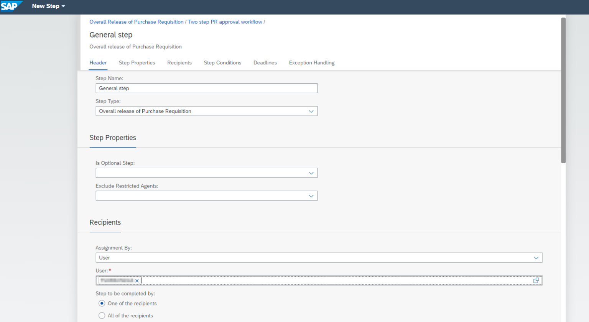Screen dimensions: 589x322
Task: Go to 'Overall Release of Purchase Requisition' breadcrumb link
Action: [x=136, y=22]
